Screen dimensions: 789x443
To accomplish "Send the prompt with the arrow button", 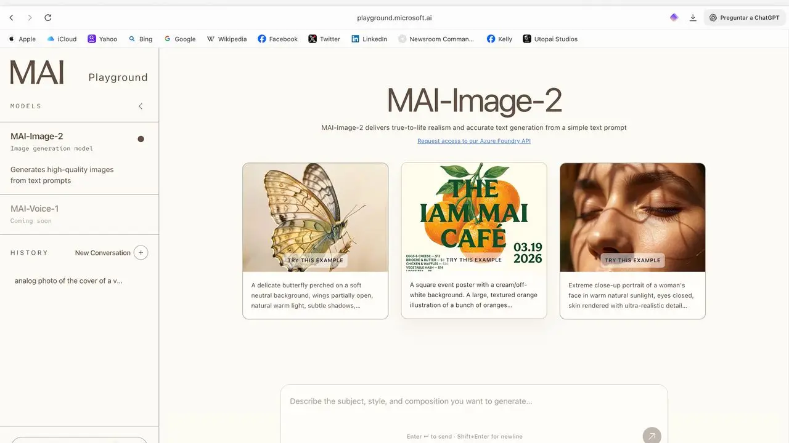I will (x=652, y=436).
